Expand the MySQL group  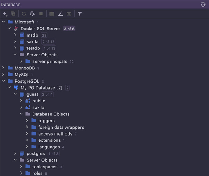tap(3, 74)
